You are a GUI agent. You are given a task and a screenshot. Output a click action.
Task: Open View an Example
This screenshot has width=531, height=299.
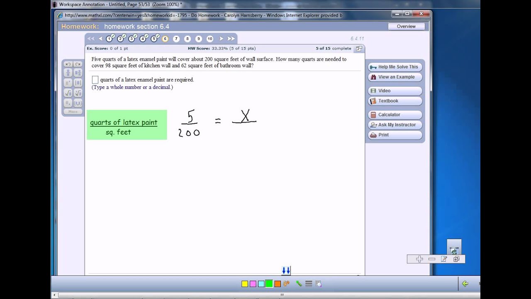coord(395,77)
